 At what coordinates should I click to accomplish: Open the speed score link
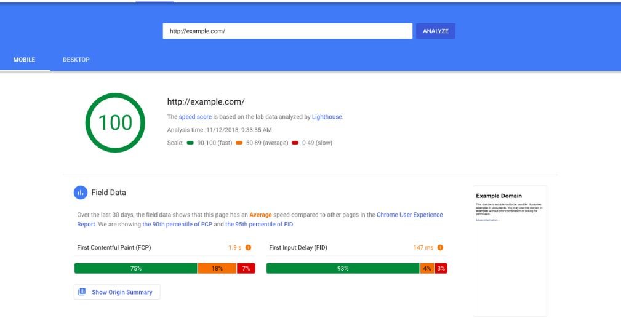click(195, 117)
